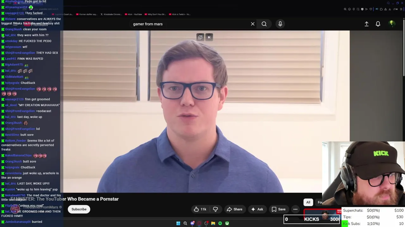Viewport: 405px width, 227px height.
Task: Click the 'Kick Subs:' goal row
Action: (373, 224)
